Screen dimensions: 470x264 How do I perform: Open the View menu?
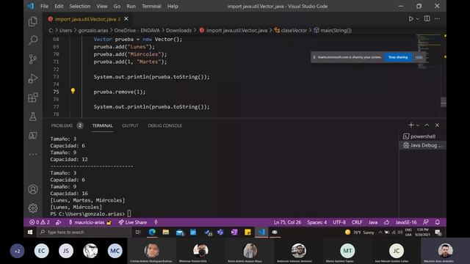(x=102, y=6)
